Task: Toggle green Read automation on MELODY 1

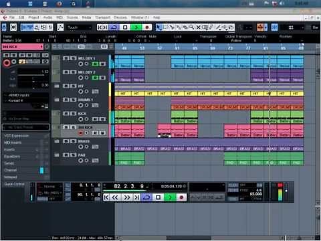Action: (95, 64)
